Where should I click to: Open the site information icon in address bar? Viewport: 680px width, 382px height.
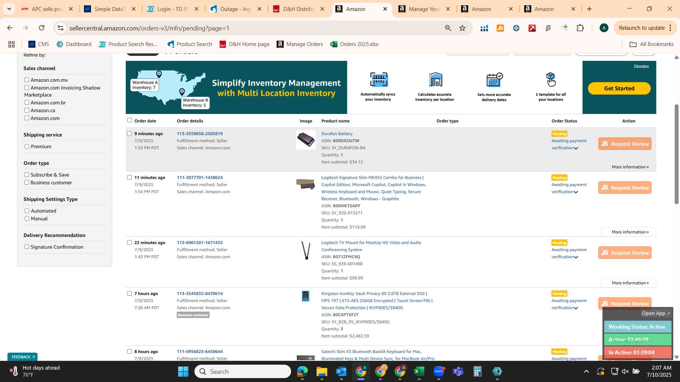(x=61, y=28)
